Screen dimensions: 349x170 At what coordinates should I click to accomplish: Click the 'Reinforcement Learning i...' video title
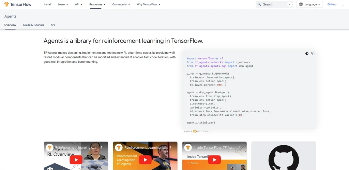coord(145,147)
